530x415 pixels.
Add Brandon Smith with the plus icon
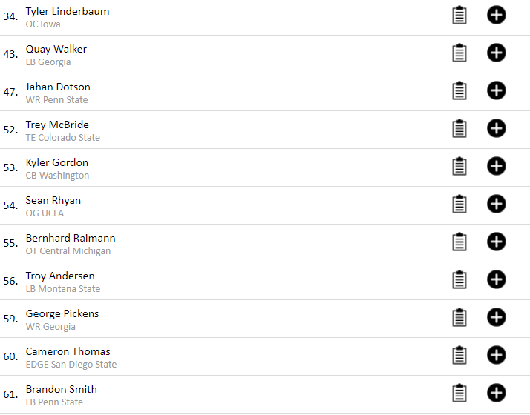496,393
